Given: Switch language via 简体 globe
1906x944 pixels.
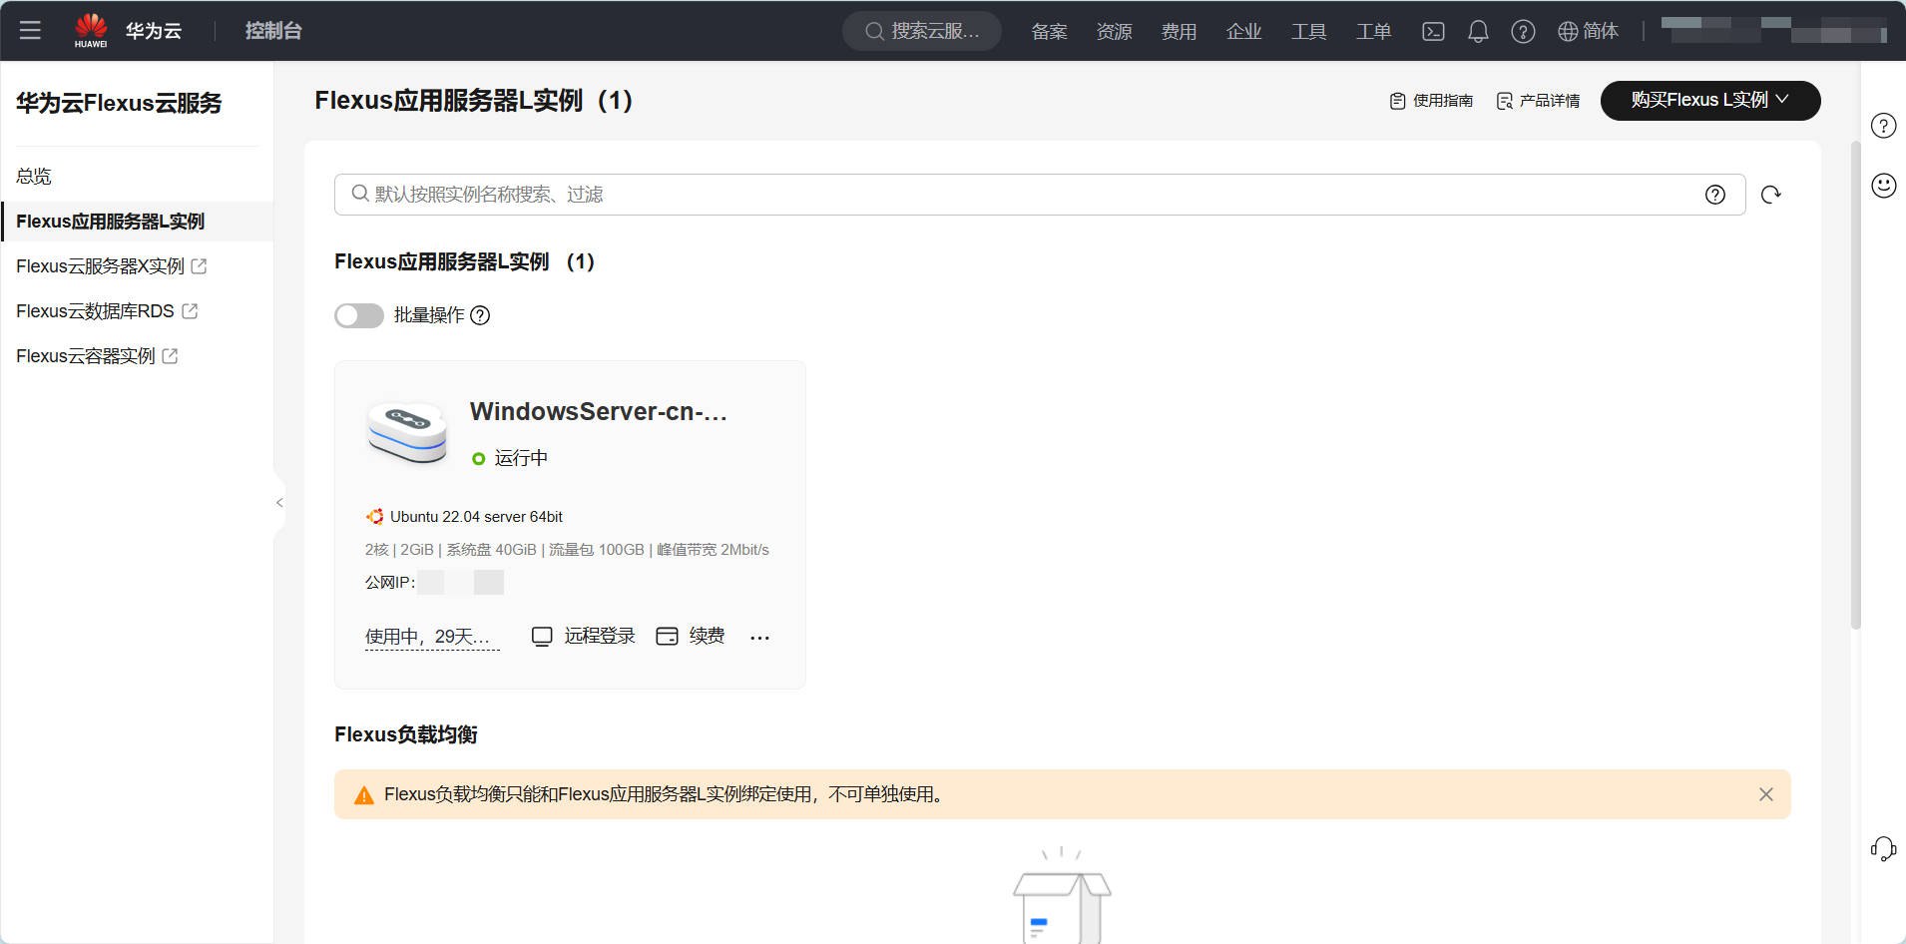Looking at the screenshot, I should 1588,31.
